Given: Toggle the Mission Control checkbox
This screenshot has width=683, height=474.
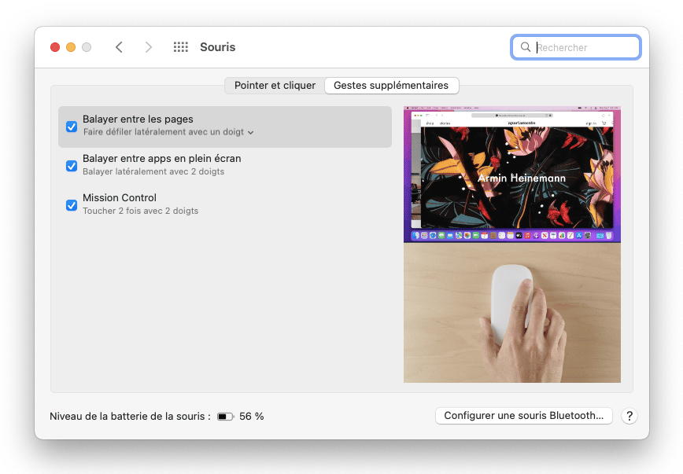Looking at the screenshot, I should 72,205.
